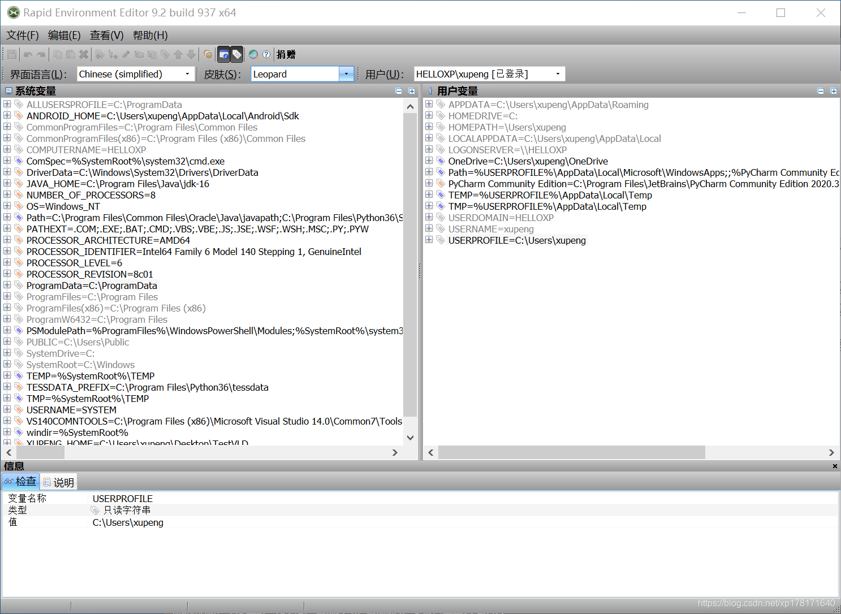Select the USERNAME=xupeng row

pos(491,229)
